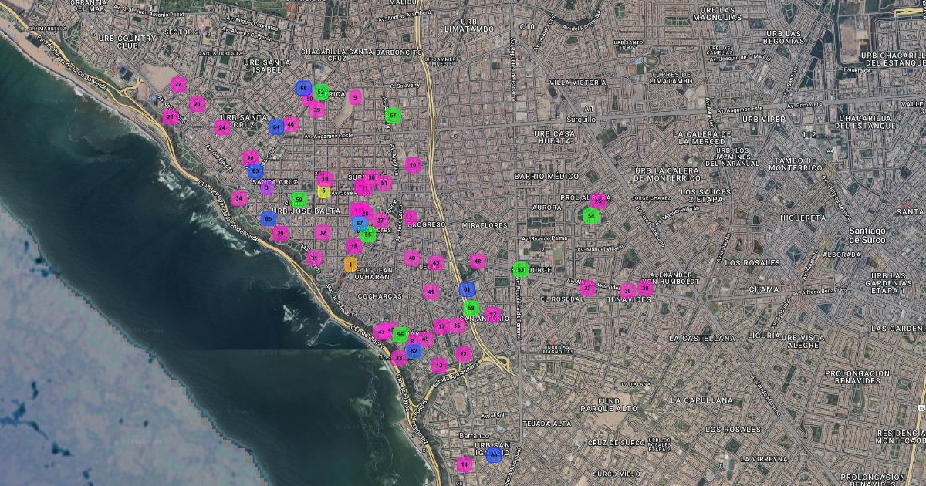Click green marker number 59

[299, 201]
